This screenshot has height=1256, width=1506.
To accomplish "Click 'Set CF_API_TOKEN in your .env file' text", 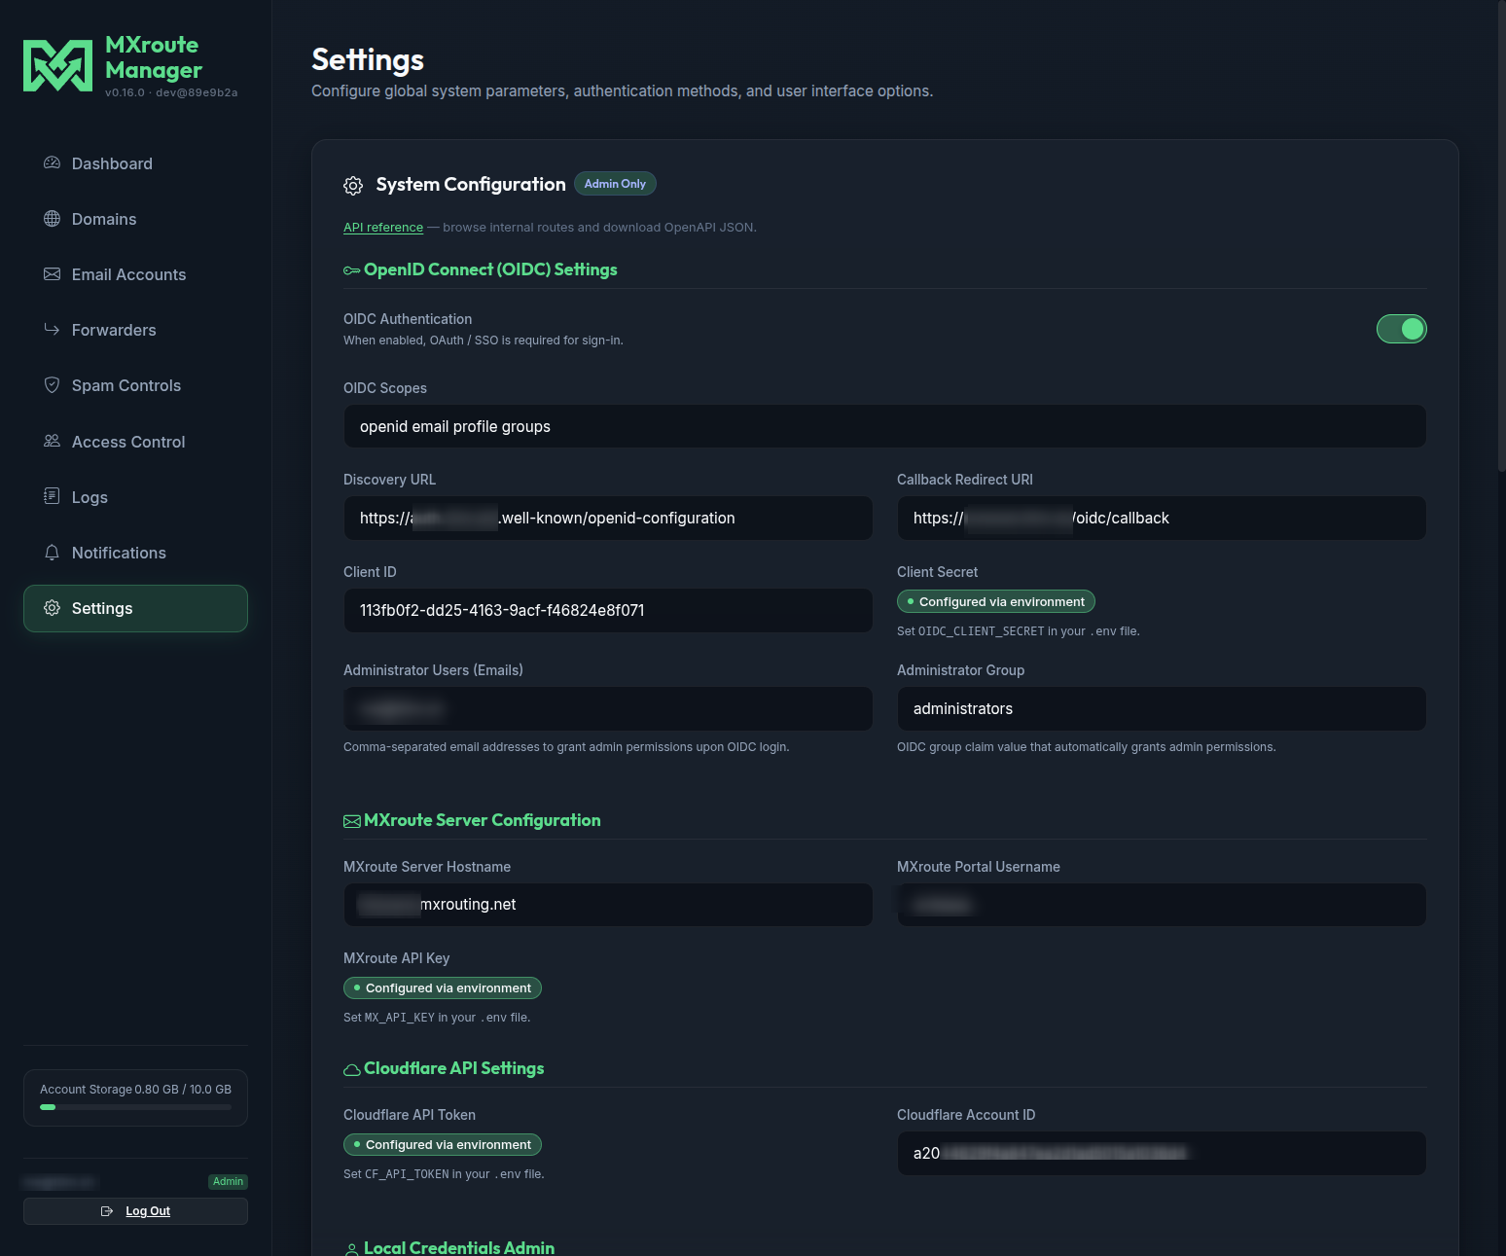I will click(x=444, y=1174).
